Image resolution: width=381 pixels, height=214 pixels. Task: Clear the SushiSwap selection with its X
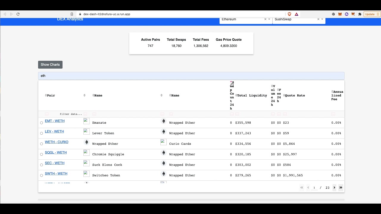[x=318, y=19]
